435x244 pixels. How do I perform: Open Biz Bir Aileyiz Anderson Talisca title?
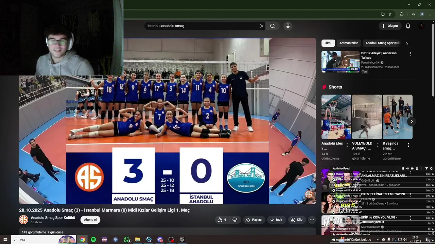click(x=379, y=55)
